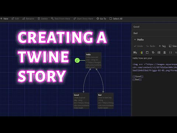Expand the collapsed Good editor panel
The width and height of the screenshot is (177, 133).
coord(155,27)
